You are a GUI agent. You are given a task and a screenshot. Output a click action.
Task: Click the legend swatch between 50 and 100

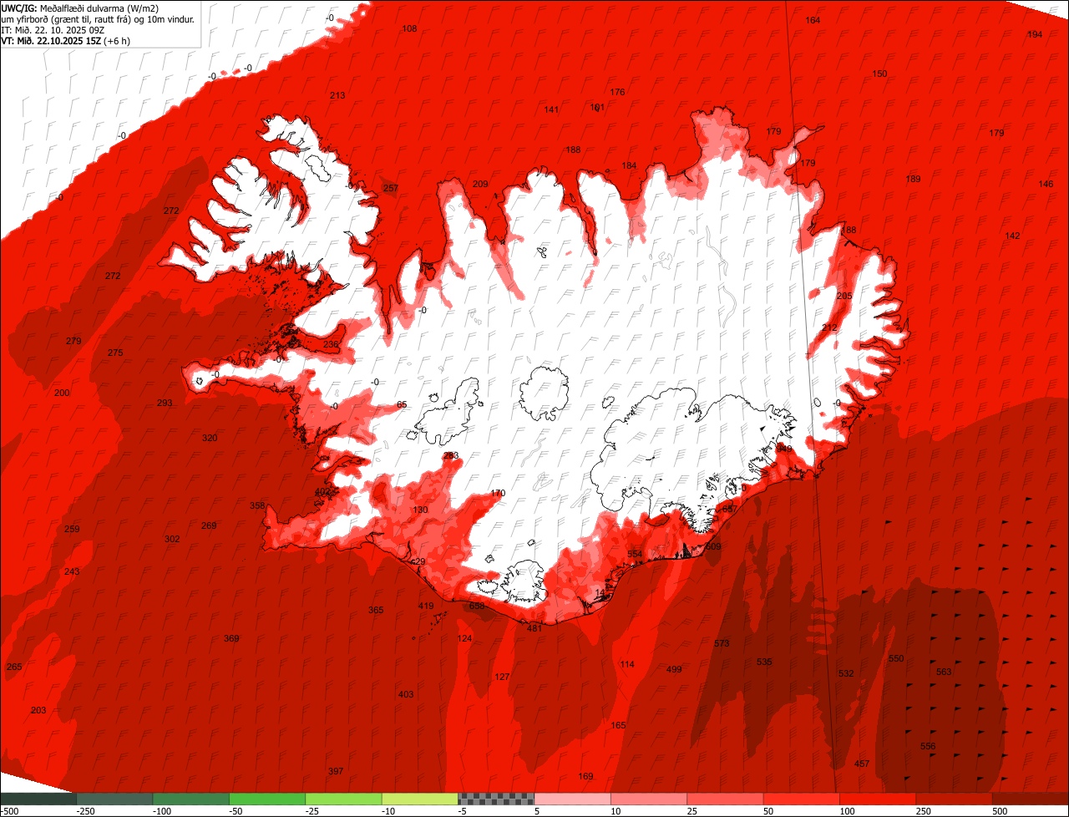(802, 799)
